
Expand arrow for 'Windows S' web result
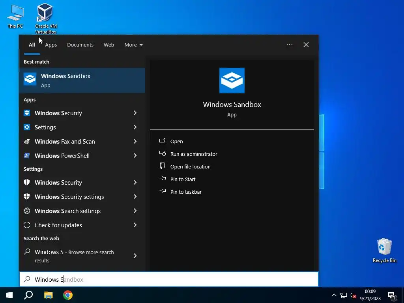(x=135, y=256)
